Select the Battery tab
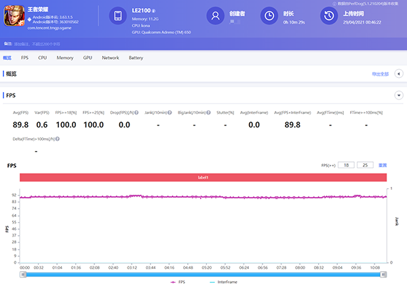This screenshot has width=407, height=290. click(136, 58)
